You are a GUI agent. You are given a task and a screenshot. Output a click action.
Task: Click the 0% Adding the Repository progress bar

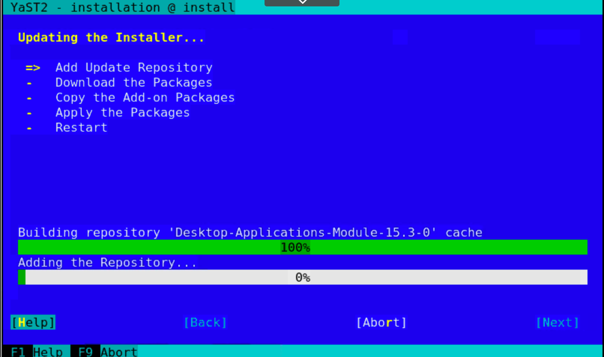pos(302,277)
